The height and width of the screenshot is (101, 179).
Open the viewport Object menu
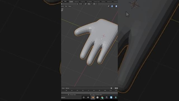[70, 6]
